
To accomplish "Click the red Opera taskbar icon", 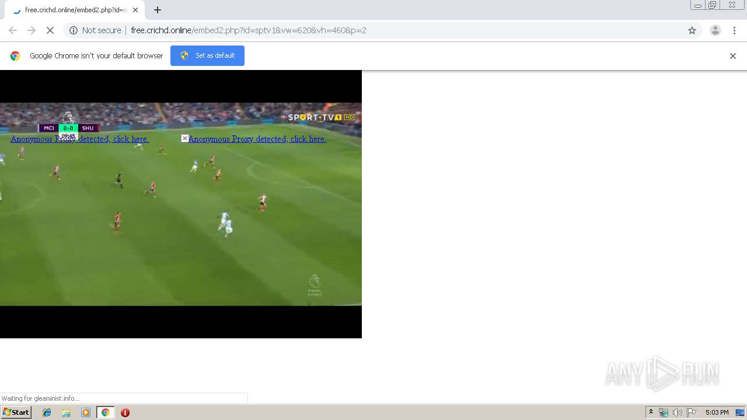I will click(x=125, y=412).
